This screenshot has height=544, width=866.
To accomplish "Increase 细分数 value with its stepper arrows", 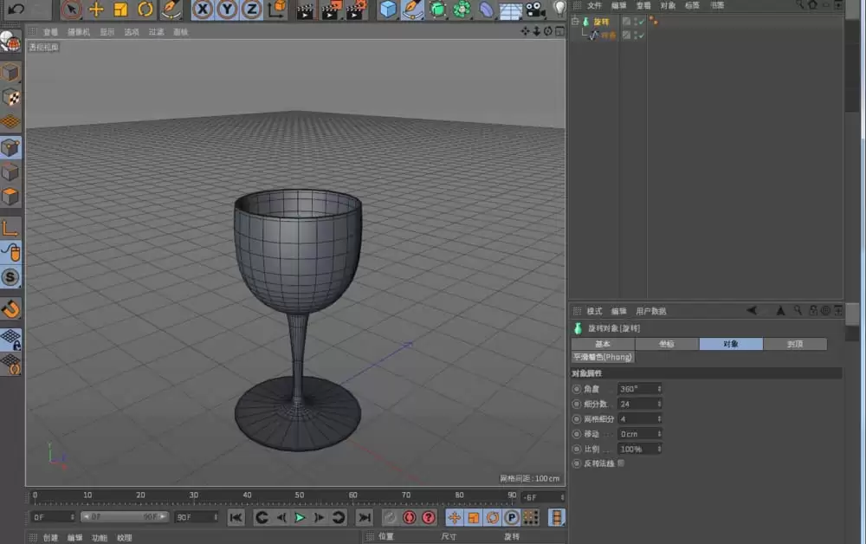I will tap(659, 404).
